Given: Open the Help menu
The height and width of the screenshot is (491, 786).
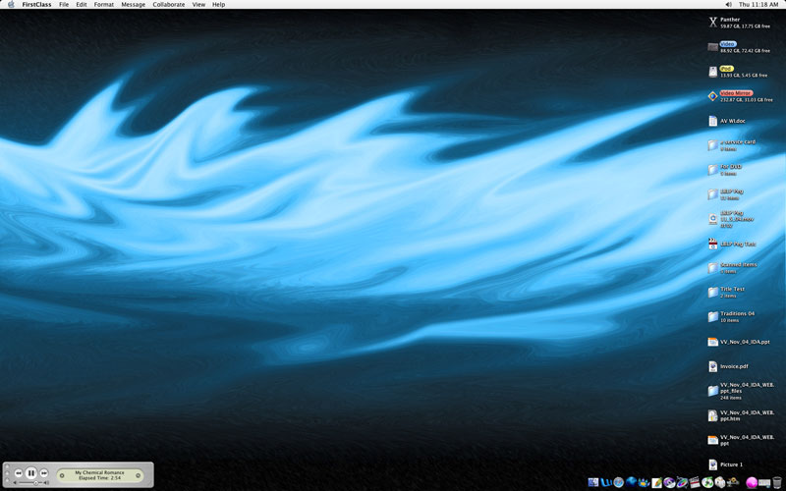Looking at the screenshot, I should click(x=218, y=4).
